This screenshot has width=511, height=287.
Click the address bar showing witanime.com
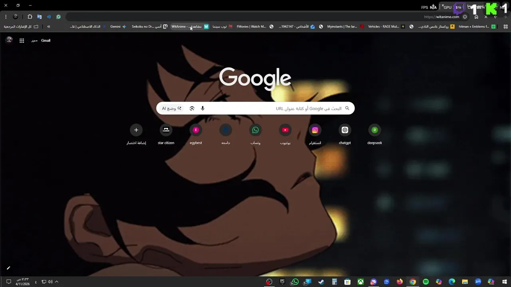click(x=267, y=17)
